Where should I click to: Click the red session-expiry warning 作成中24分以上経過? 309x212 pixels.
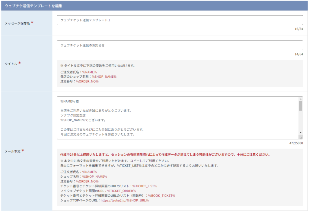click(165, 154)
